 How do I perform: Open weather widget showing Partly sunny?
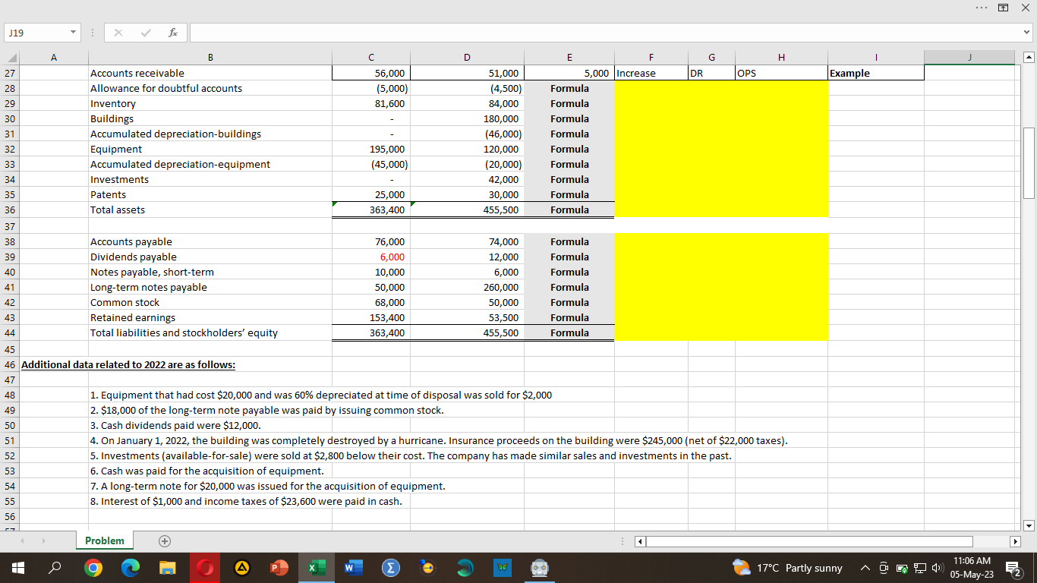pos(787,568)
